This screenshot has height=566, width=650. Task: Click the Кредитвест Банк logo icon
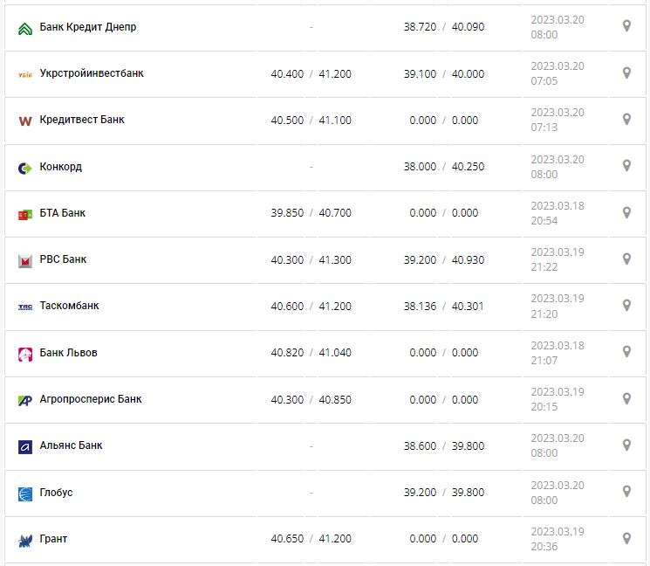point(24,121)
